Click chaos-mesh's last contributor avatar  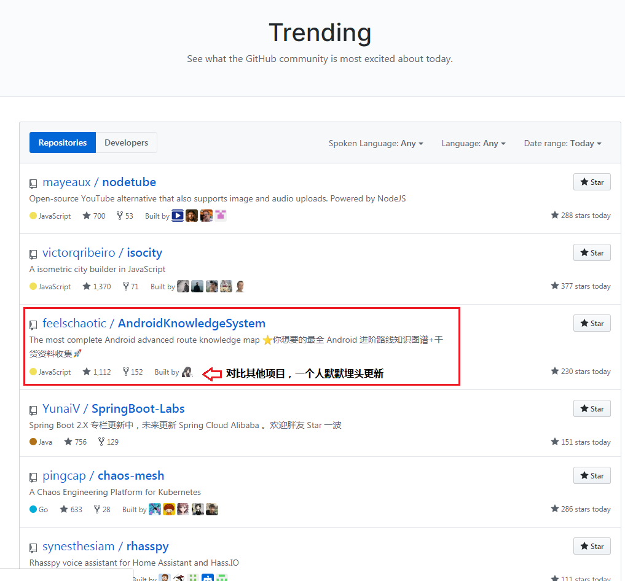click(x=212, y=509)
